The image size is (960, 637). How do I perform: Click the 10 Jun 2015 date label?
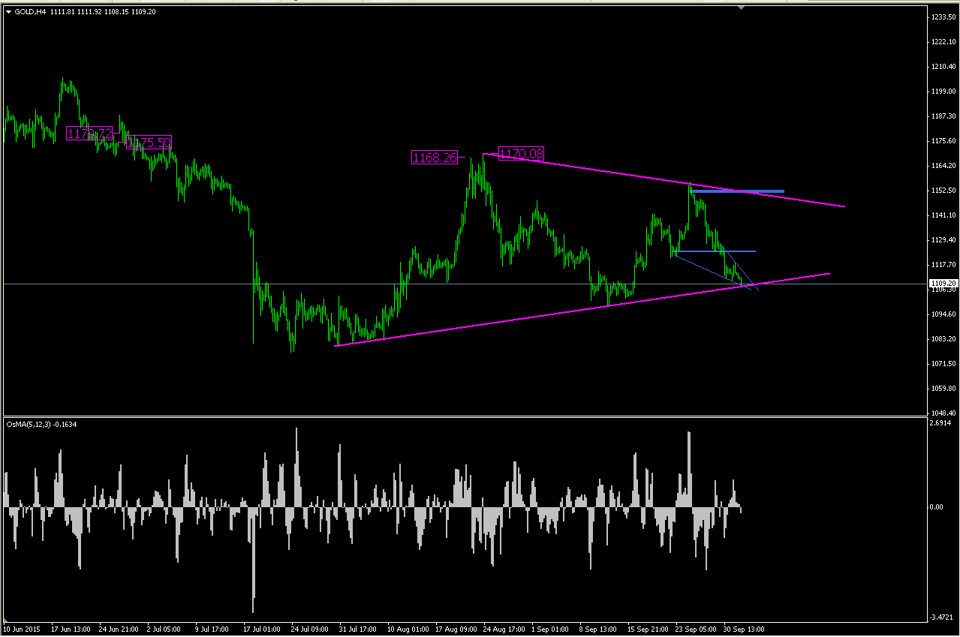pos(20,629)
